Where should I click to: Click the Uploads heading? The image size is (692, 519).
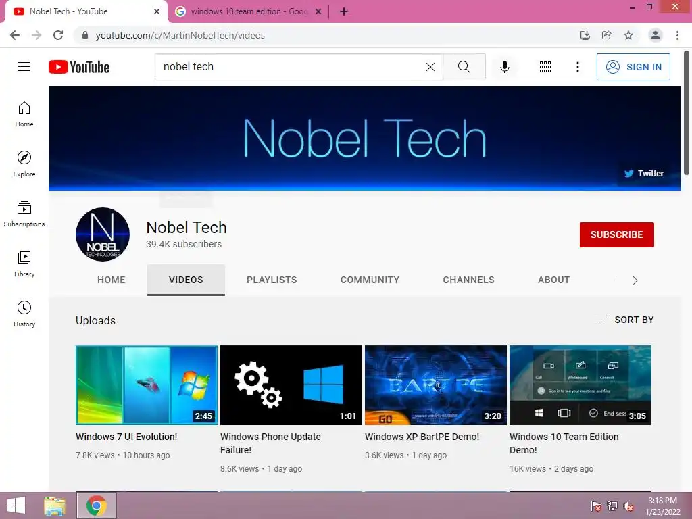95,320
